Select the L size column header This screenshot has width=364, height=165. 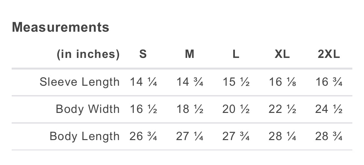(x=236, y=54)
